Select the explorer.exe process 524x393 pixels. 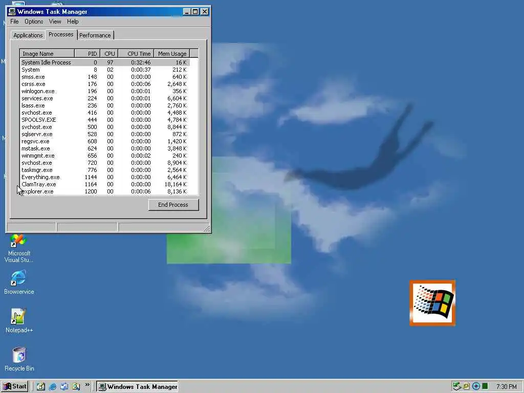[104, 192]
